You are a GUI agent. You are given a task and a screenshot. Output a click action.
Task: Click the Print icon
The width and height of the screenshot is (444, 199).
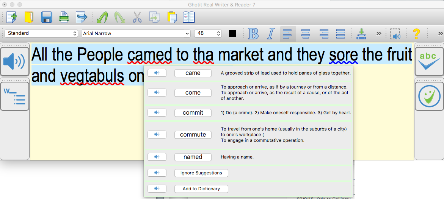pyautogui.click(x=64, y=17)
